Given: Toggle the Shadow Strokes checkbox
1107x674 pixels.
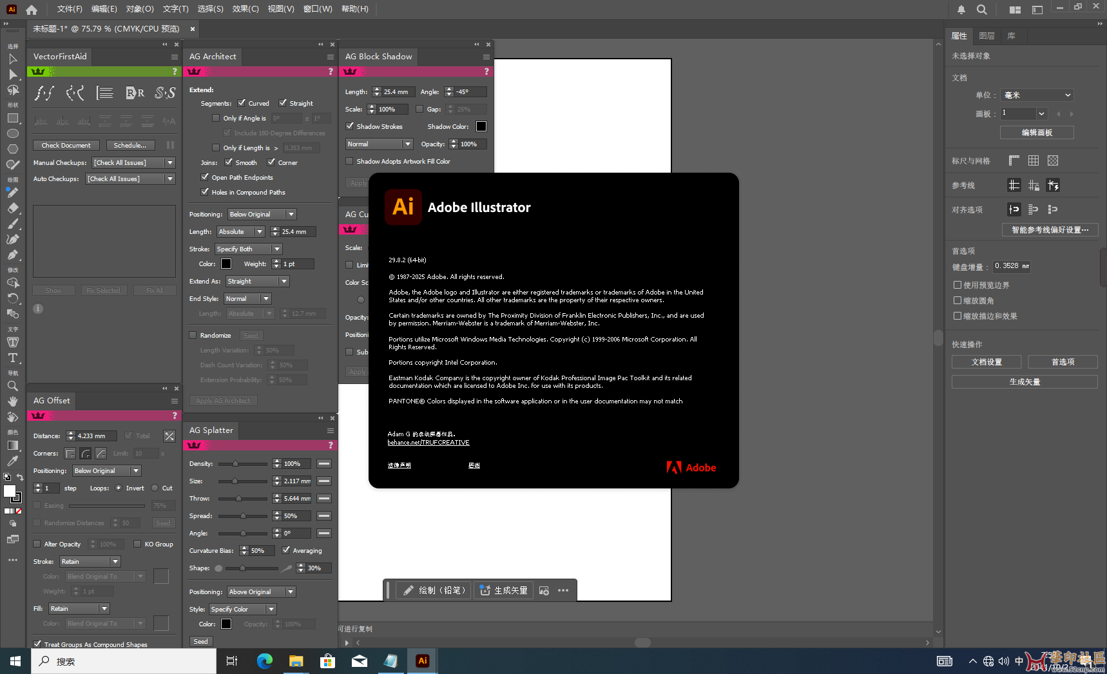Looking at the screenshot, I should tap(350, 126).
